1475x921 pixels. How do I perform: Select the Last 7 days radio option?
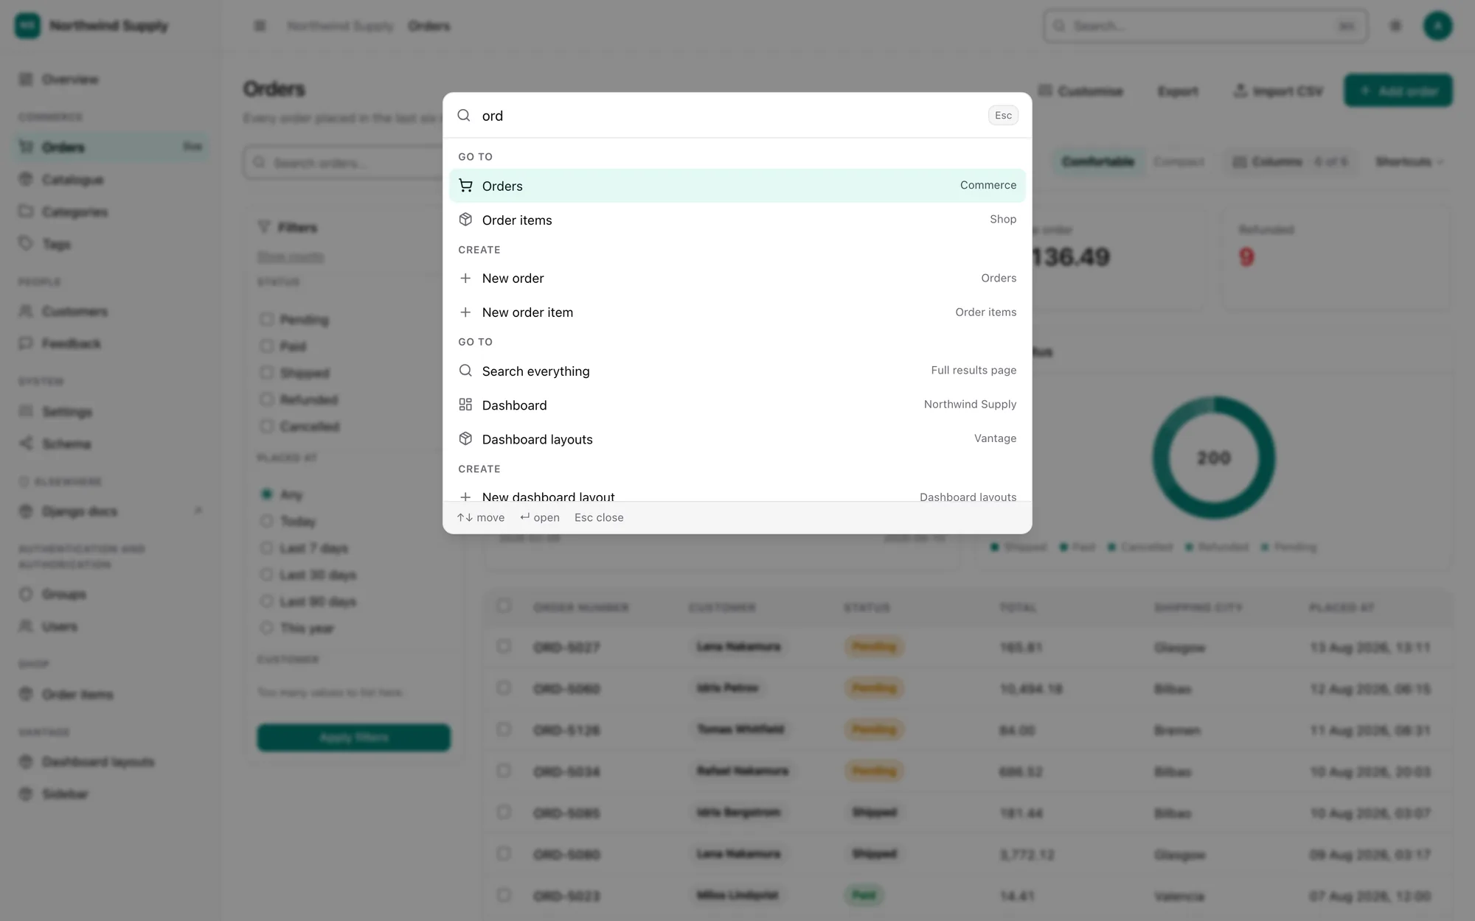(x=266, y=548)
